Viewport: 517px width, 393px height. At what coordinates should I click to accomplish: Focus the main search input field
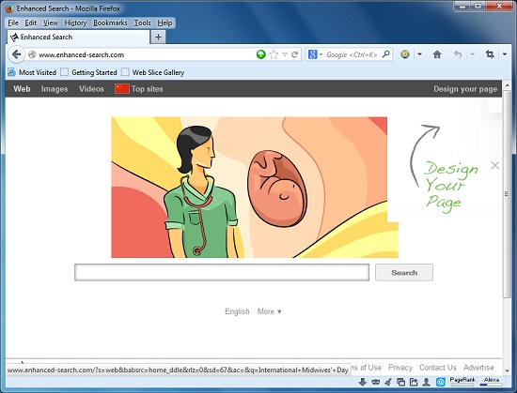click(x=222, y=272)
